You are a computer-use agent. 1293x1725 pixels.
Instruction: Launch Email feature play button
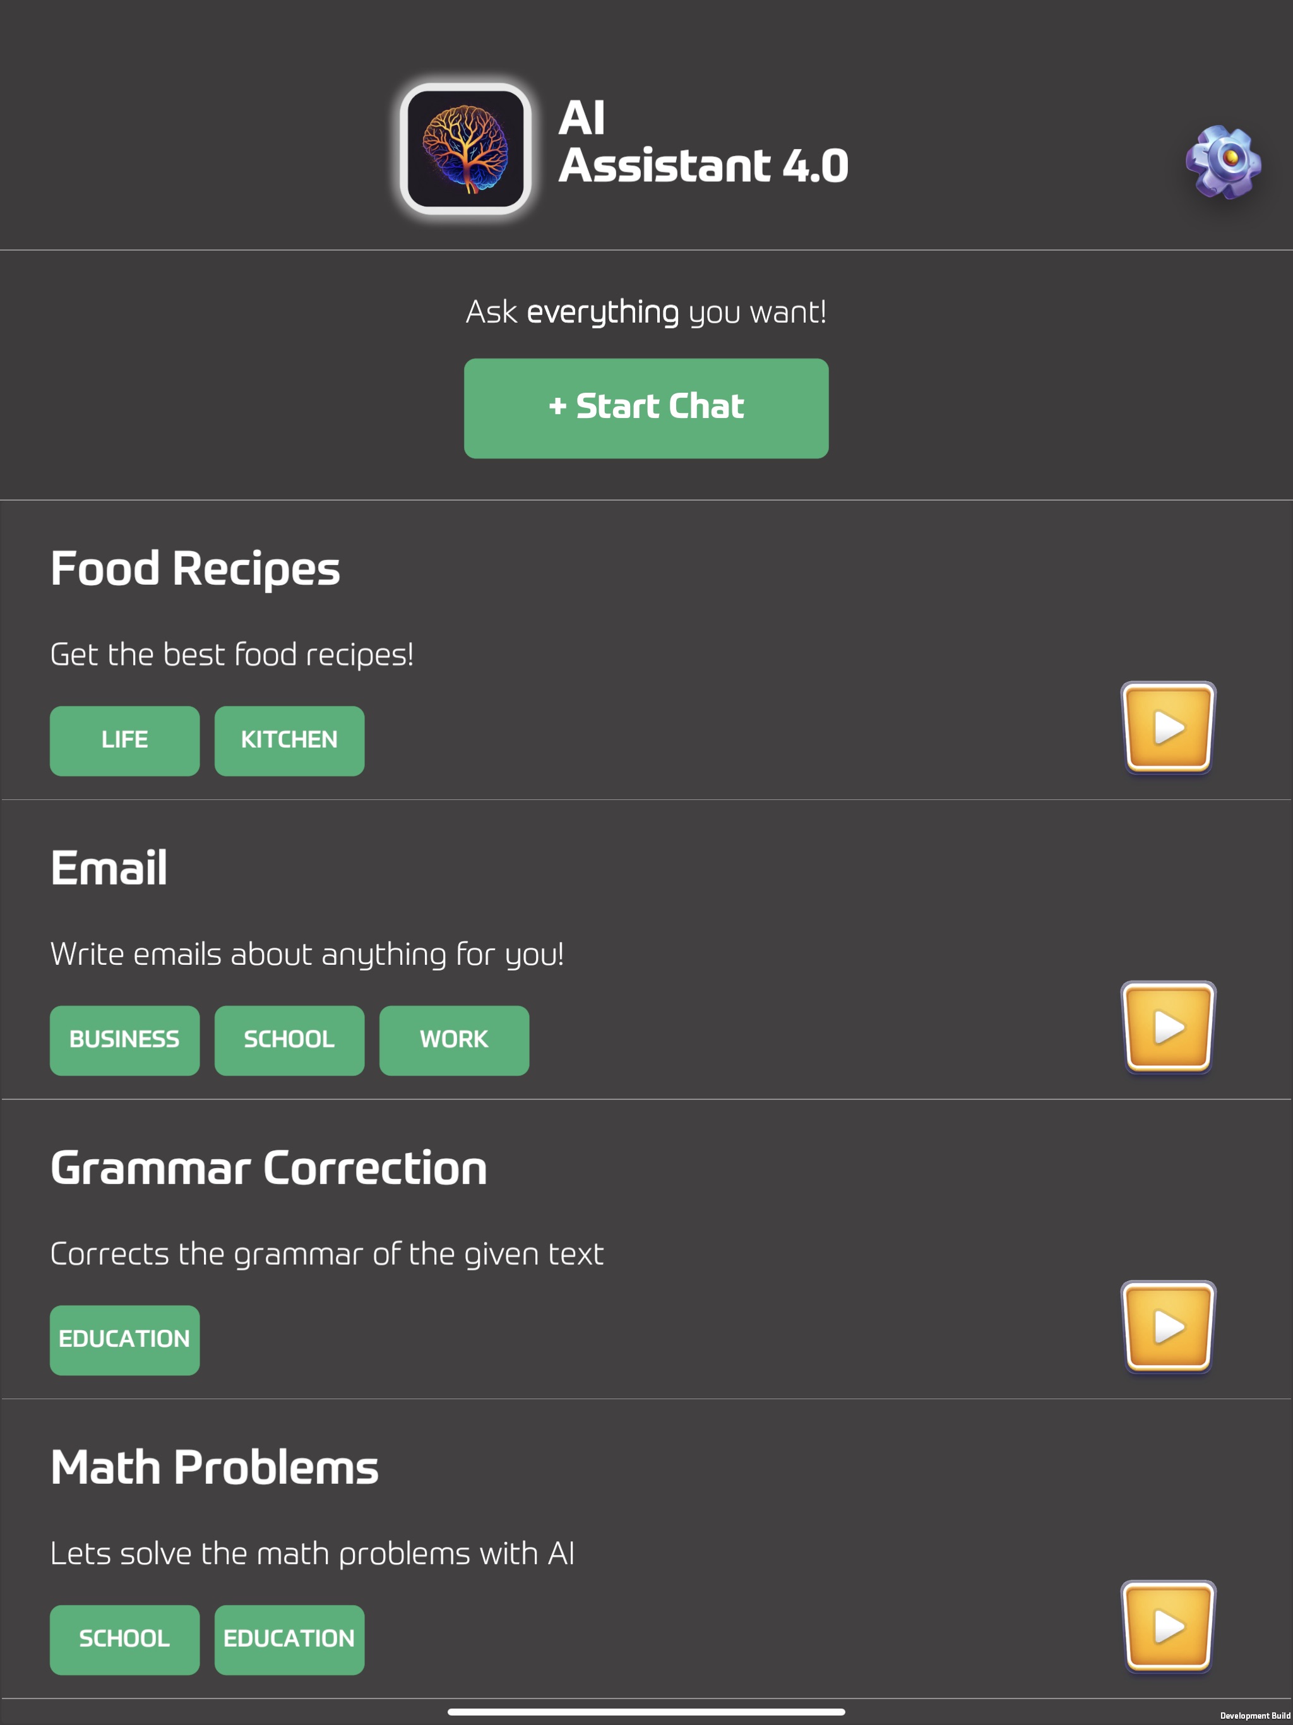pos(1165,1027)
